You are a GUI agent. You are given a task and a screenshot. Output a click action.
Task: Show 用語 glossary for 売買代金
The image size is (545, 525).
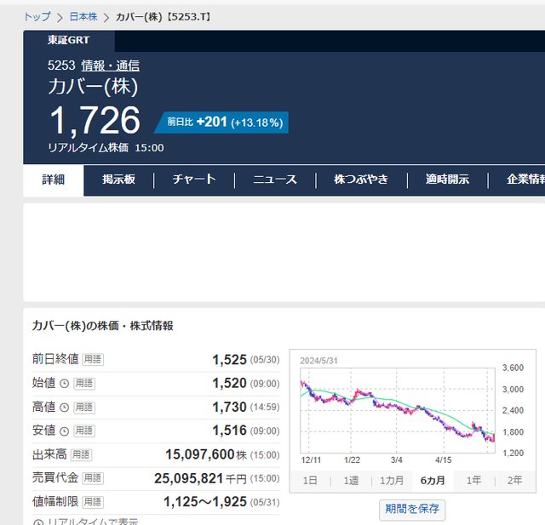tap(93, 478)
